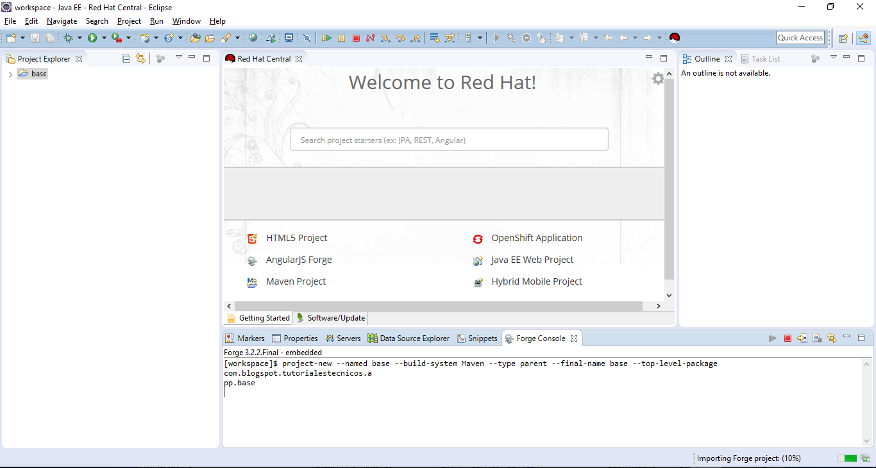Run the last launched application
Viewport: 876px width, 468px height.
point(93,38)
